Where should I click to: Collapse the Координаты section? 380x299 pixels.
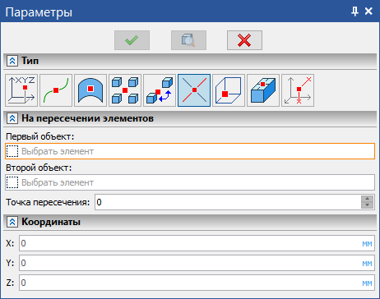(12, 222)
